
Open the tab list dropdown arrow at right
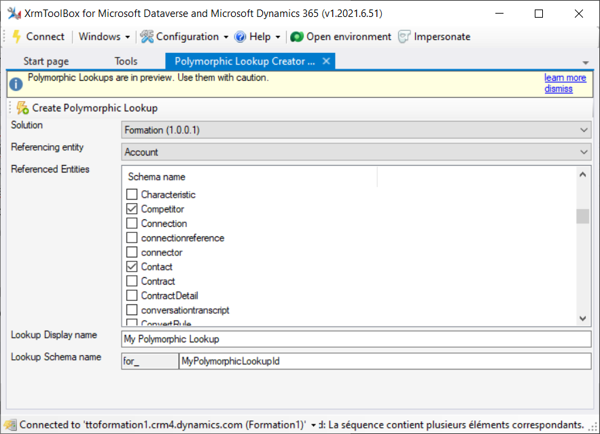point(586,62)
